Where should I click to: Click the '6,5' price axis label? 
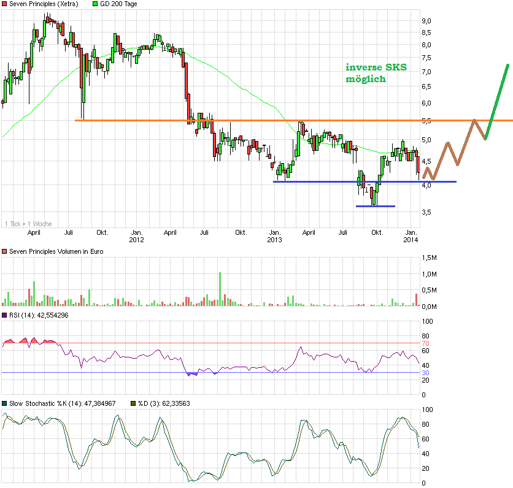pos(426,86)
